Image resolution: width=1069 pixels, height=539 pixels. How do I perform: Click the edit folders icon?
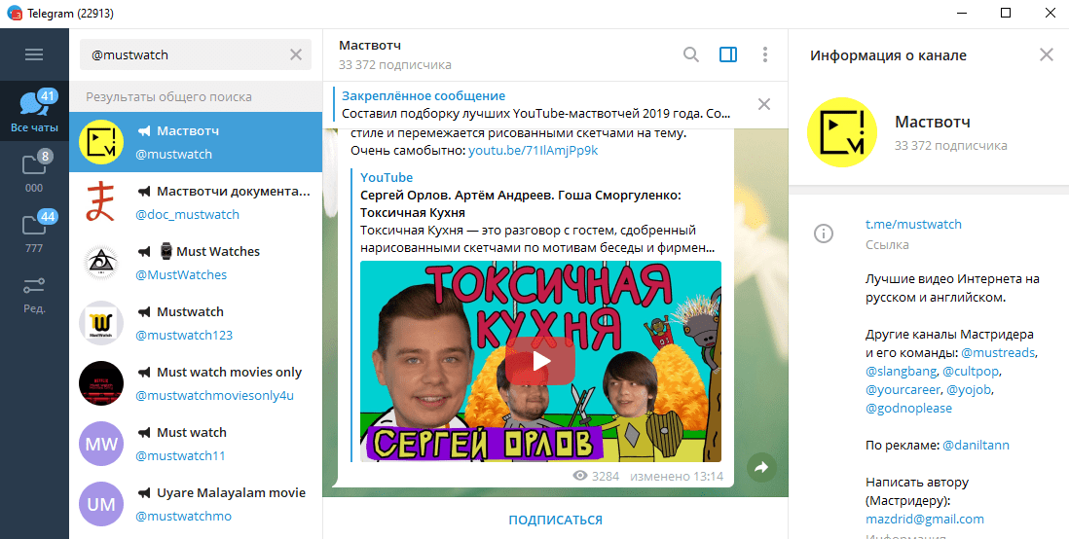click(x=34, y=293)
